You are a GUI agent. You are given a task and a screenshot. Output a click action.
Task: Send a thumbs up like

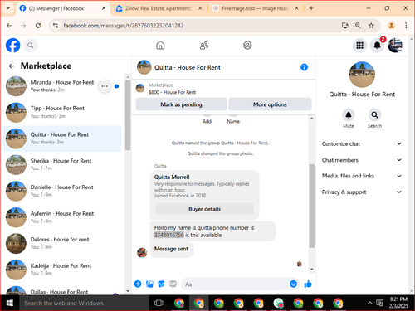[308, 284]
